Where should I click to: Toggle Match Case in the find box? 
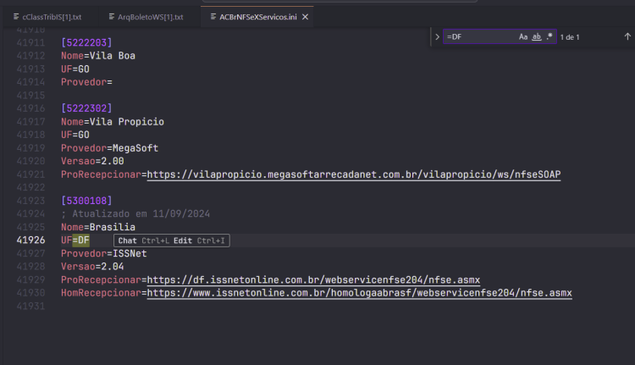tap(523, 37)
